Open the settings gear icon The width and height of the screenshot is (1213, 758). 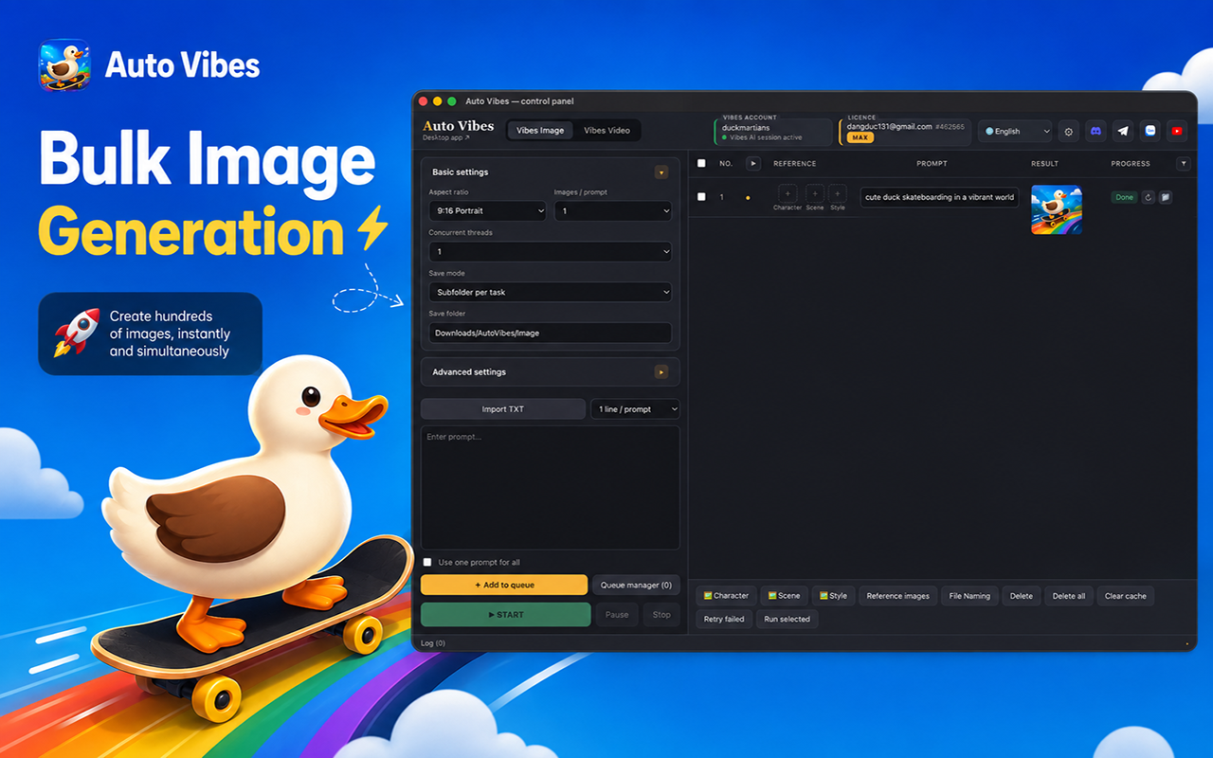[x=1069, y=132]
